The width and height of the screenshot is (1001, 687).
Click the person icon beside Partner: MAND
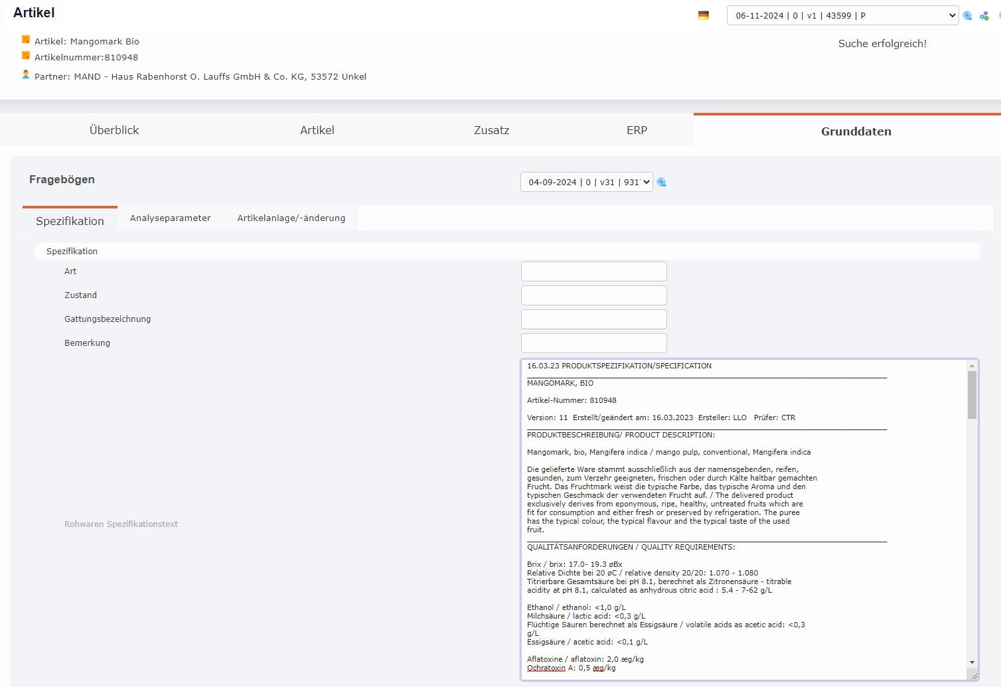tap(26, 74)
